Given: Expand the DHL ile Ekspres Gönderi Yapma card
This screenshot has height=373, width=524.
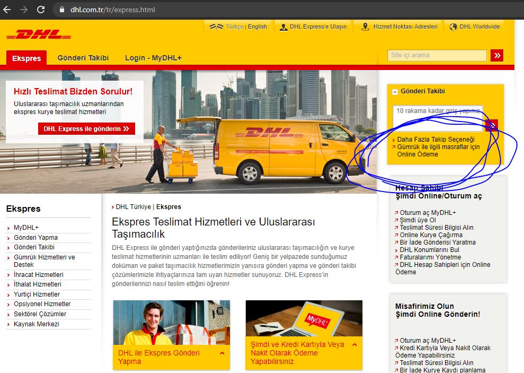Looking at the screenshot, I should coord(222,353).
